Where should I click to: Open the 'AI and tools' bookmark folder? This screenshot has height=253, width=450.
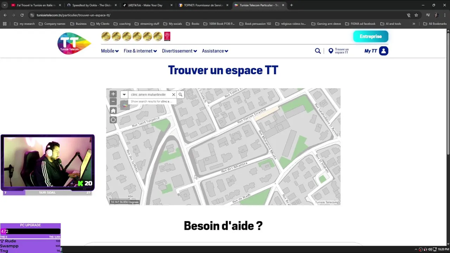pyautogui.click(x=390, y=24)
